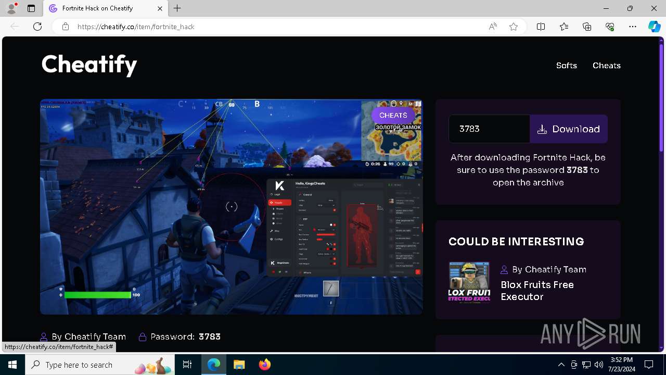This screenshot has height=375, width=666.
Task: Open the browser profile icon
Action: (11, 8)
